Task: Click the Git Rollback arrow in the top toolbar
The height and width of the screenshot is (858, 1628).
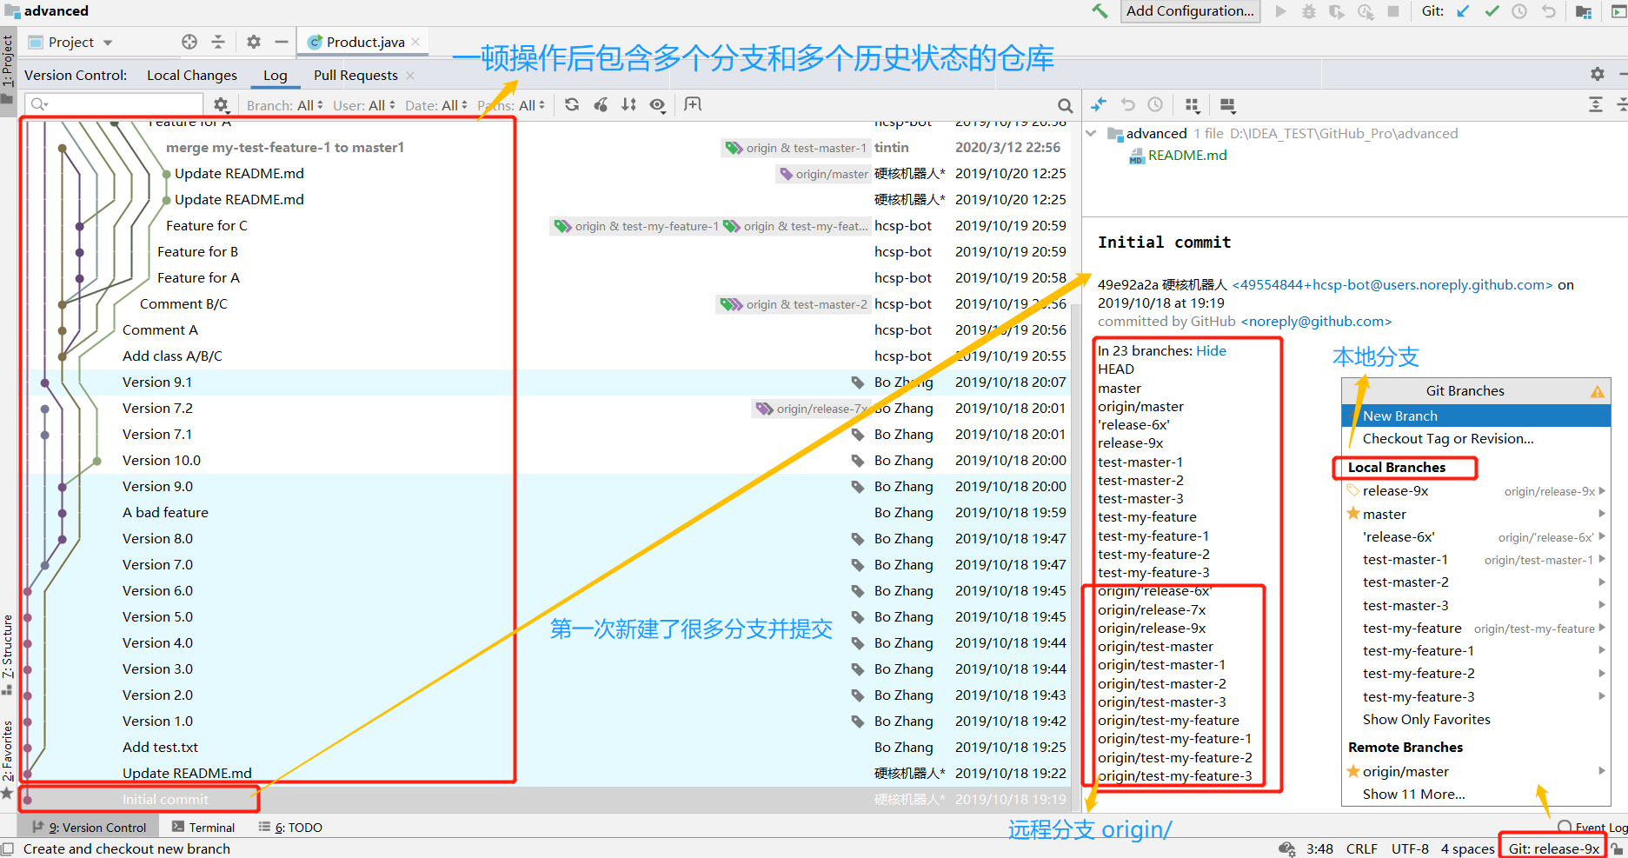Action: (x=1548, y=11)
